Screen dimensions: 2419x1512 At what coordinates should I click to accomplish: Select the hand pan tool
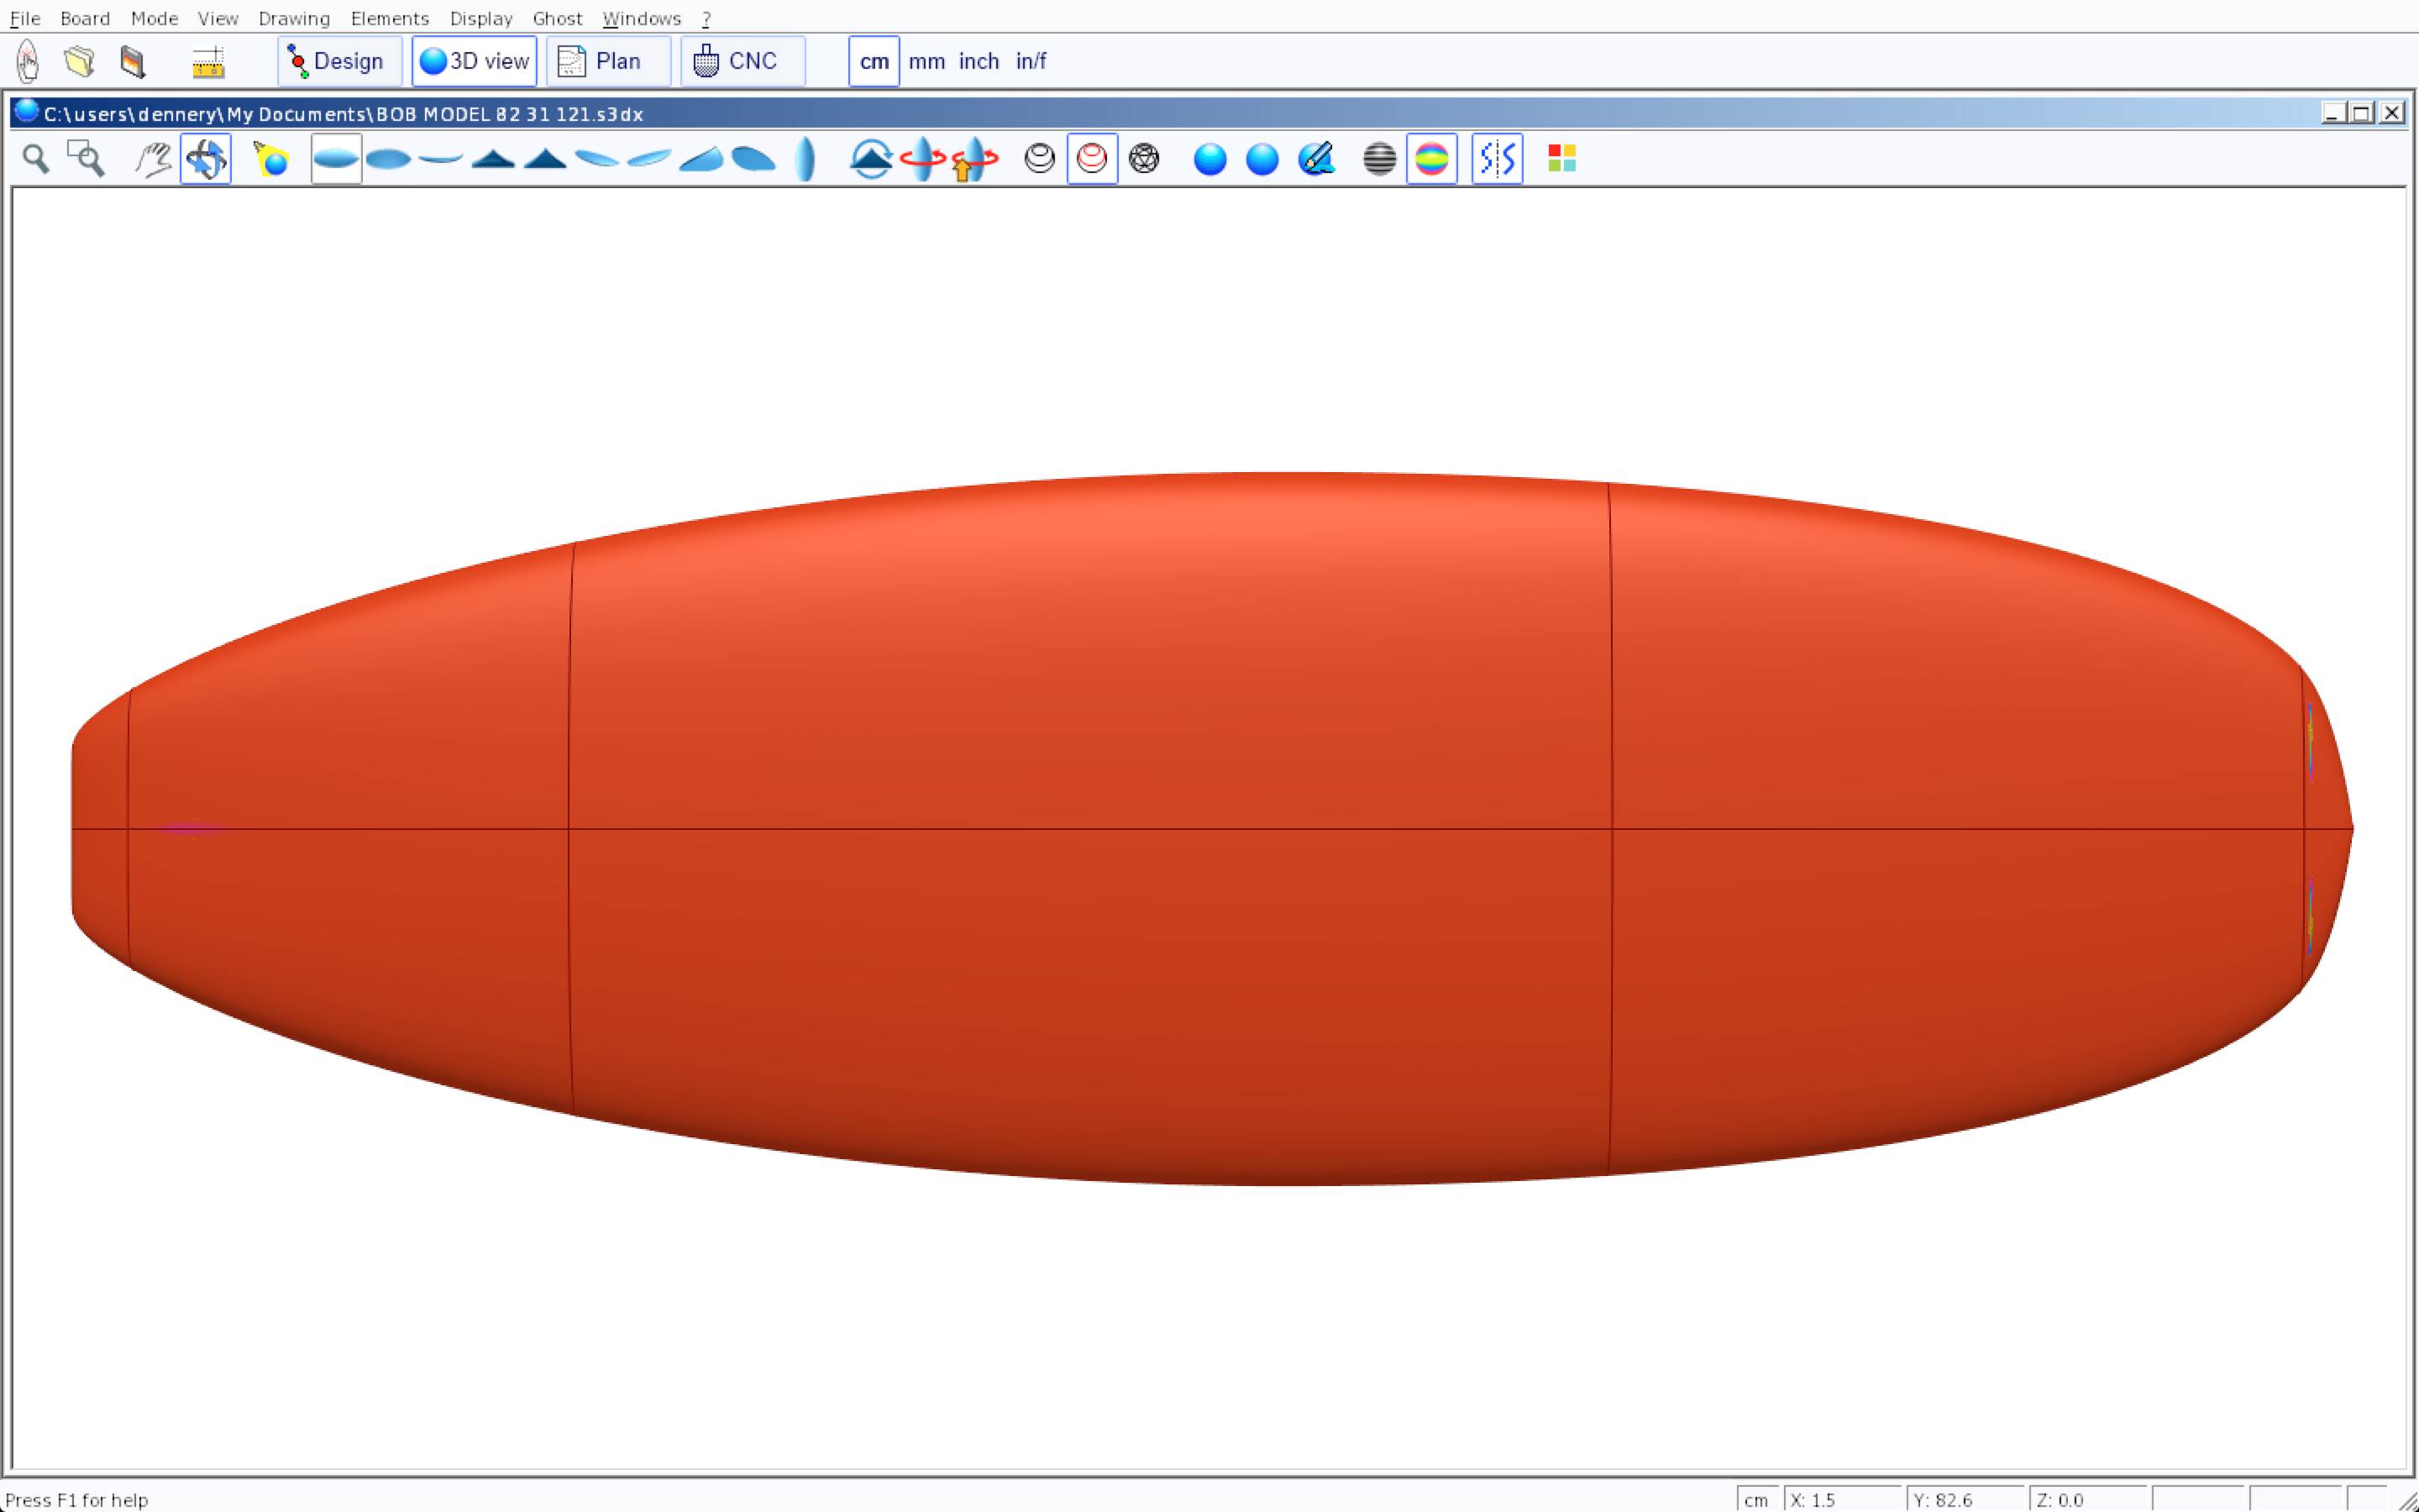pos(153,159)
